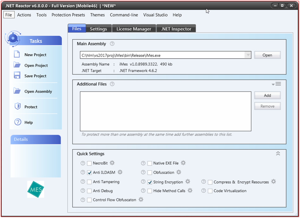This screenshot has width=300, height=218.
Task: Click the Protect shield icon
Action: click(x=18, y=106)
